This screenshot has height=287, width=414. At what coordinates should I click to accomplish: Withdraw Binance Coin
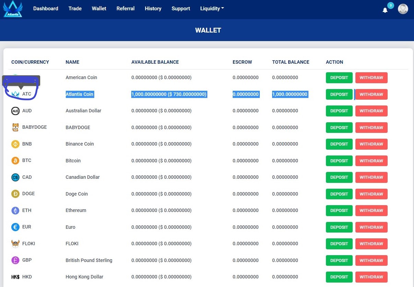[x=371, y=144]
